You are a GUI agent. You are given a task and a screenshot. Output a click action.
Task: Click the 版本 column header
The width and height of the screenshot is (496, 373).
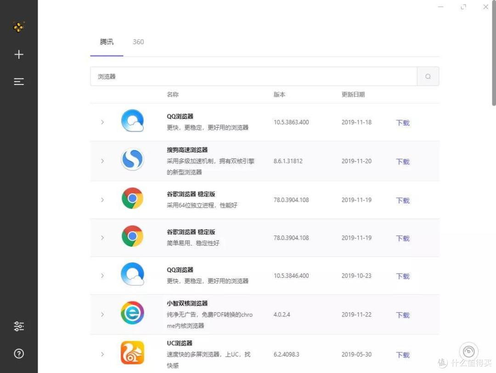tap(279, 94)
